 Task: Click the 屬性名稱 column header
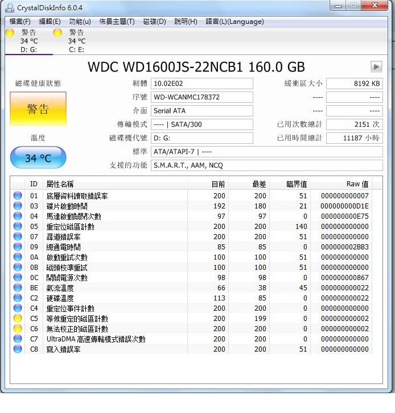pos(116,184)
